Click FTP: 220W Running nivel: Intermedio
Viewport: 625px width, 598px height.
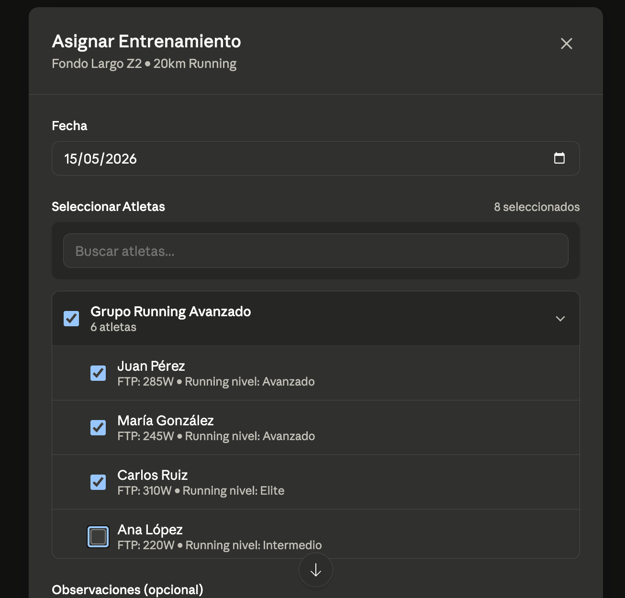[220, 545]
